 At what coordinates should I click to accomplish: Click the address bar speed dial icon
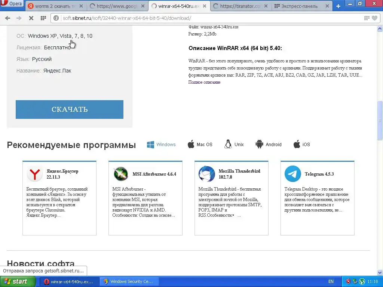[367, 18]
